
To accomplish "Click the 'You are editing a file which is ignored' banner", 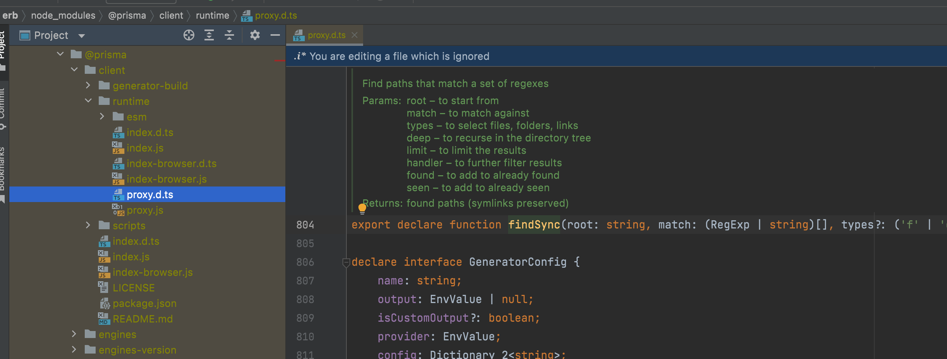I will pos(617,56).
